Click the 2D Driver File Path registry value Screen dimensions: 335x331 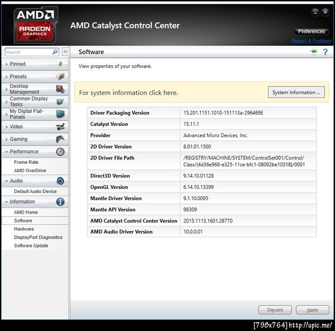click(244, 161)
